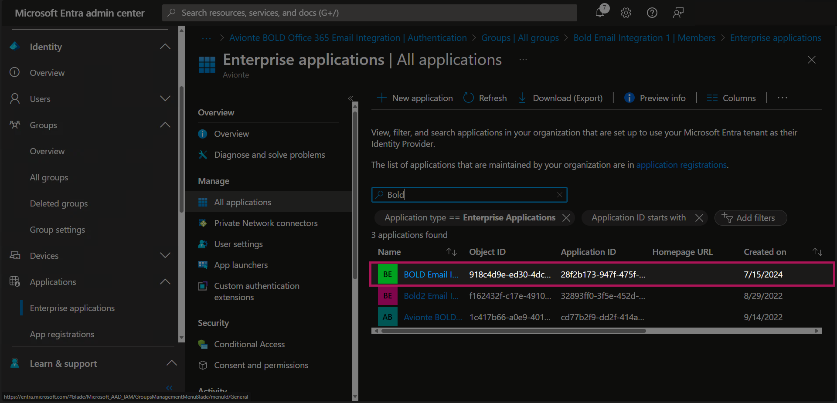Click the help question mark icon
The width and height of the screenshot is (837, 403).
[x=652, y=13]
